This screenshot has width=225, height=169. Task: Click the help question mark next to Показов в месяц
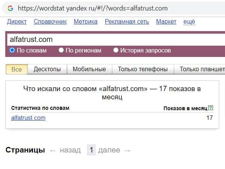(210, 108)
